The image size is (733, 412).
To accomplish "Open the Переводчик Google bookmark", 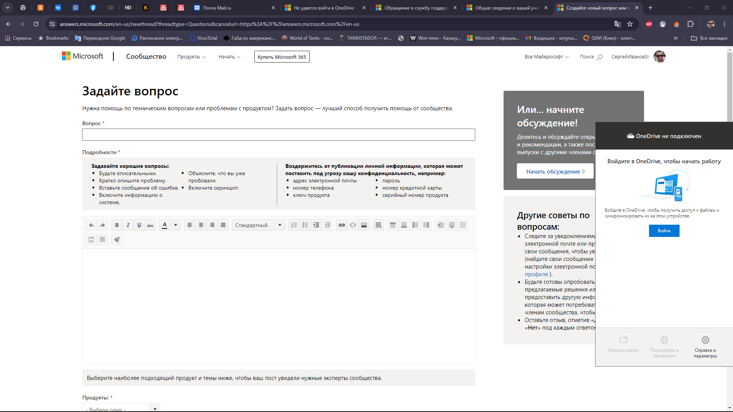I will tap(100, 38).
